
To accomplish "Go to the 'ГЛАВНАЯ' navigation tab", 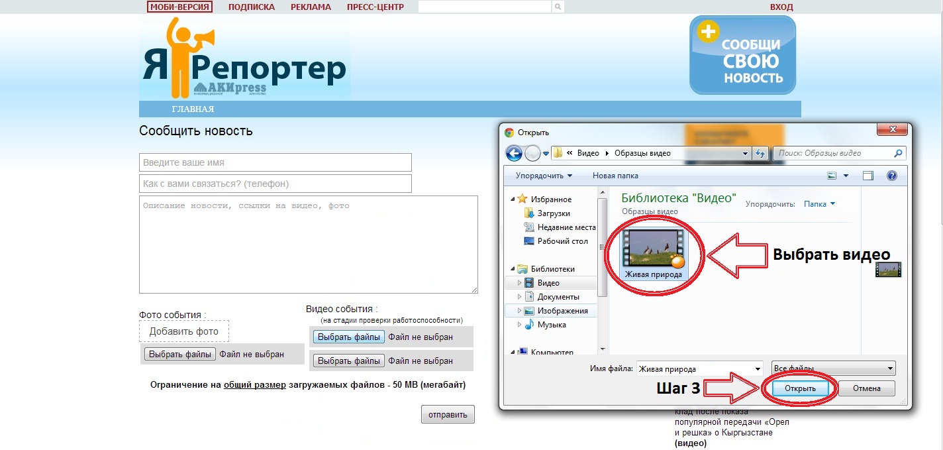I will coord(193,109).
